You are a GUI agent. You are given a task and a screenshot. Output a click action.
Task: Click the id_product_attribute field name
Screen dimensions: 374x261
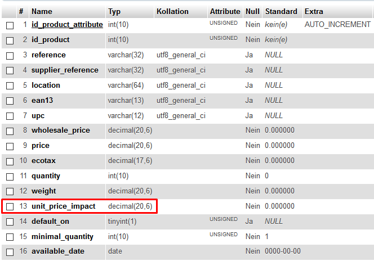point(67,25)
